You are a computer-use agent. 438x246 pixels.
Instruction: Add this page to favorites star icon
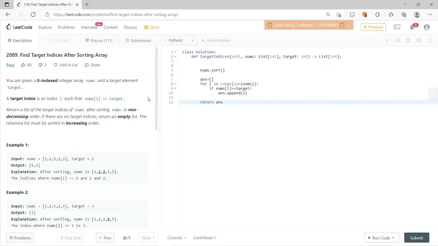tap(338, 14)
